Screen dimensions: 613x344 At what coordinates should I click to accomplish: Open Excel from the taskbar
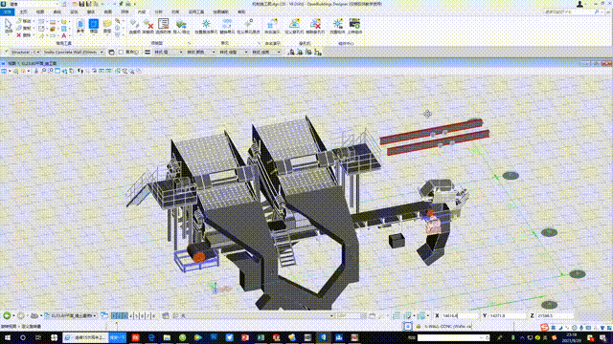click(261, 337)
